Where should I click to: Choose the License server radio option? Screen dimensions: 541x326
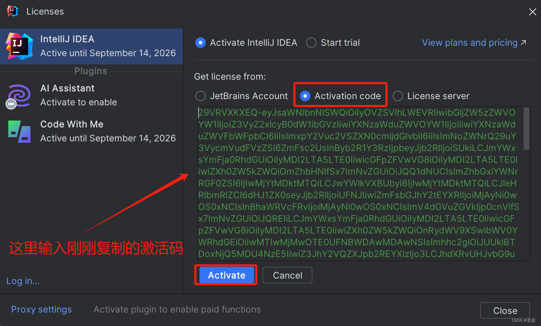click(x=398, y=96)
